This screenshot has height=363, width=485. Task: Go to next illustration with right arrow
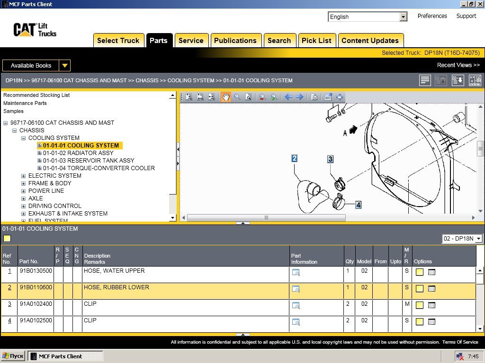coord(299,97)
